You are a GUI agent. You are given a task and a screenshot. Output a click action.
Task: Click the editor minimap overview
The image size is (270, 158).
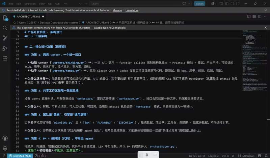(254, 60)
